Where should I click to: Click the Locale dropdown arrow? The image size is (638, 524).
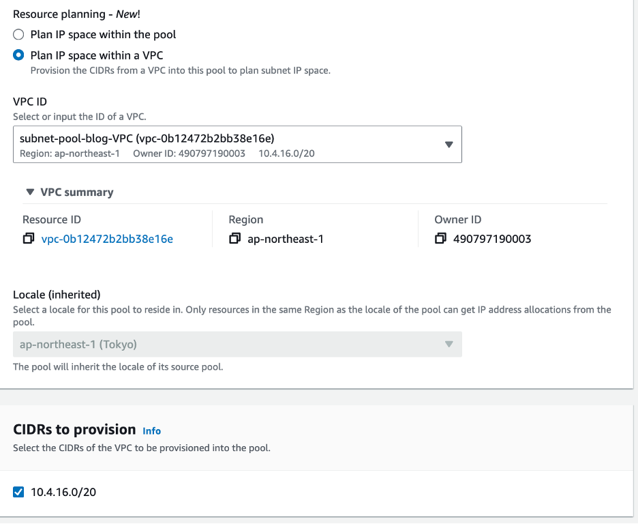pyautogui.click(x=449, y=345)
